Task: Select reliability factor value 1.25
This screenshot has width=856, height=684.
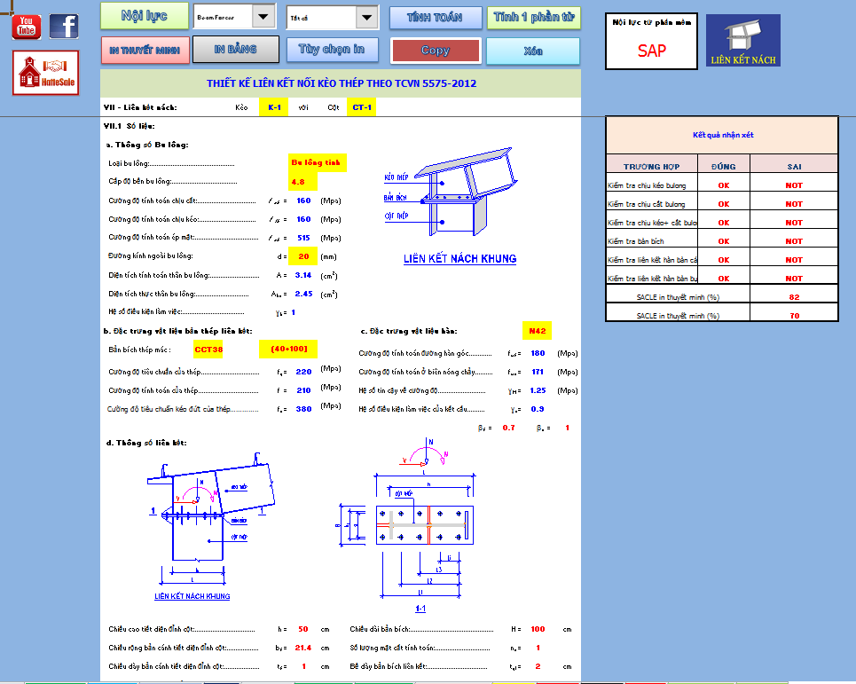Action: (538, 390)
